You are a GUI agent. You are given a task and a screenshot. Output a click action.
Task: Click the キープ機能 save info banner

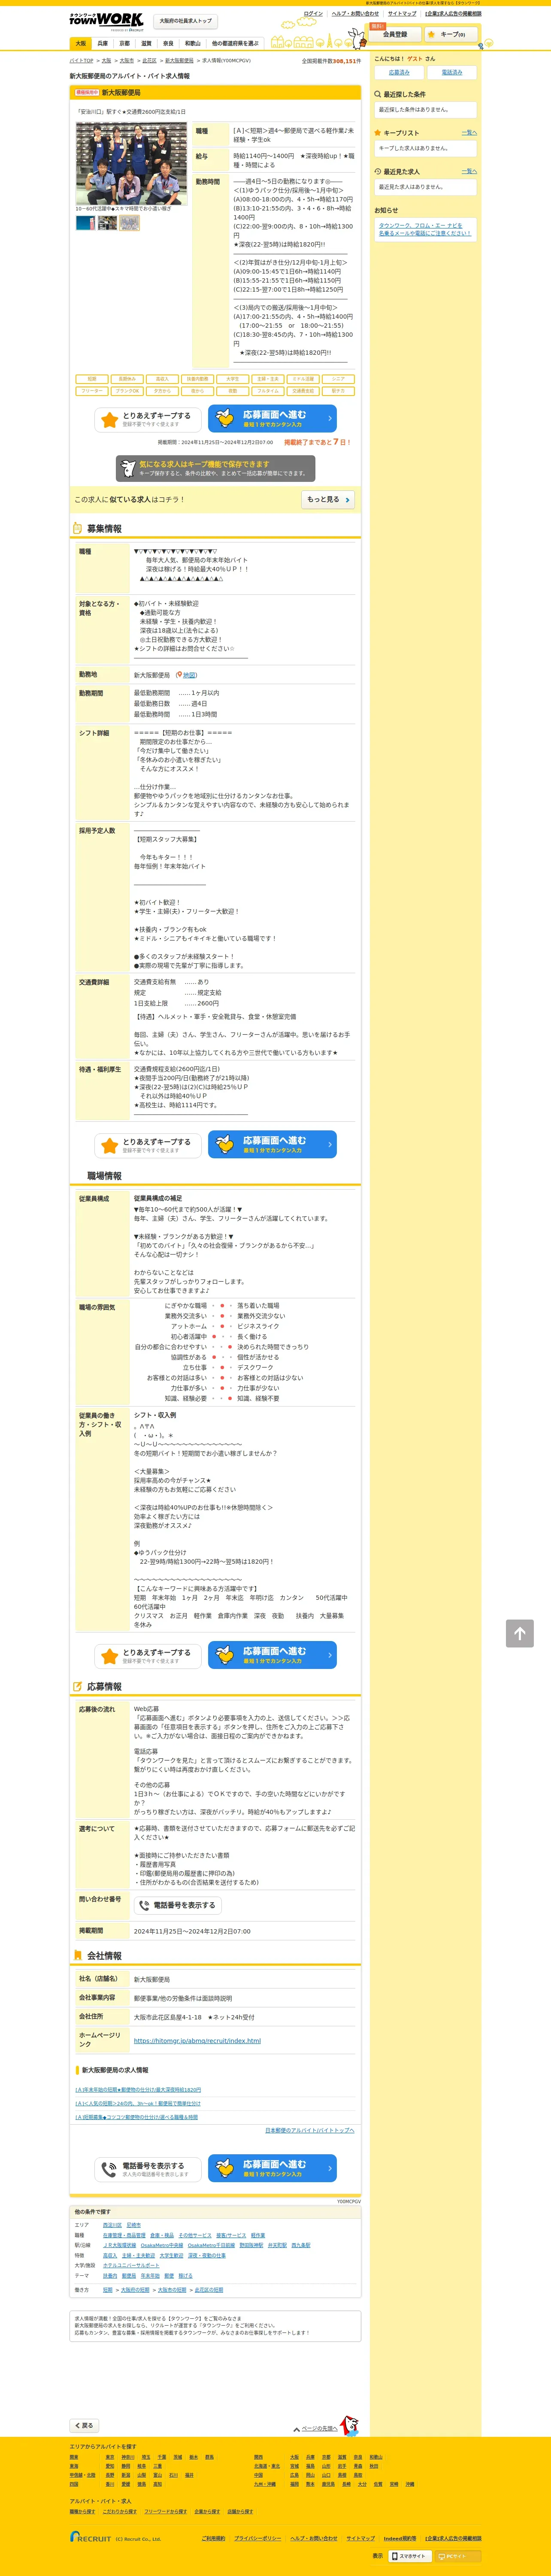[x=215, y=469]
